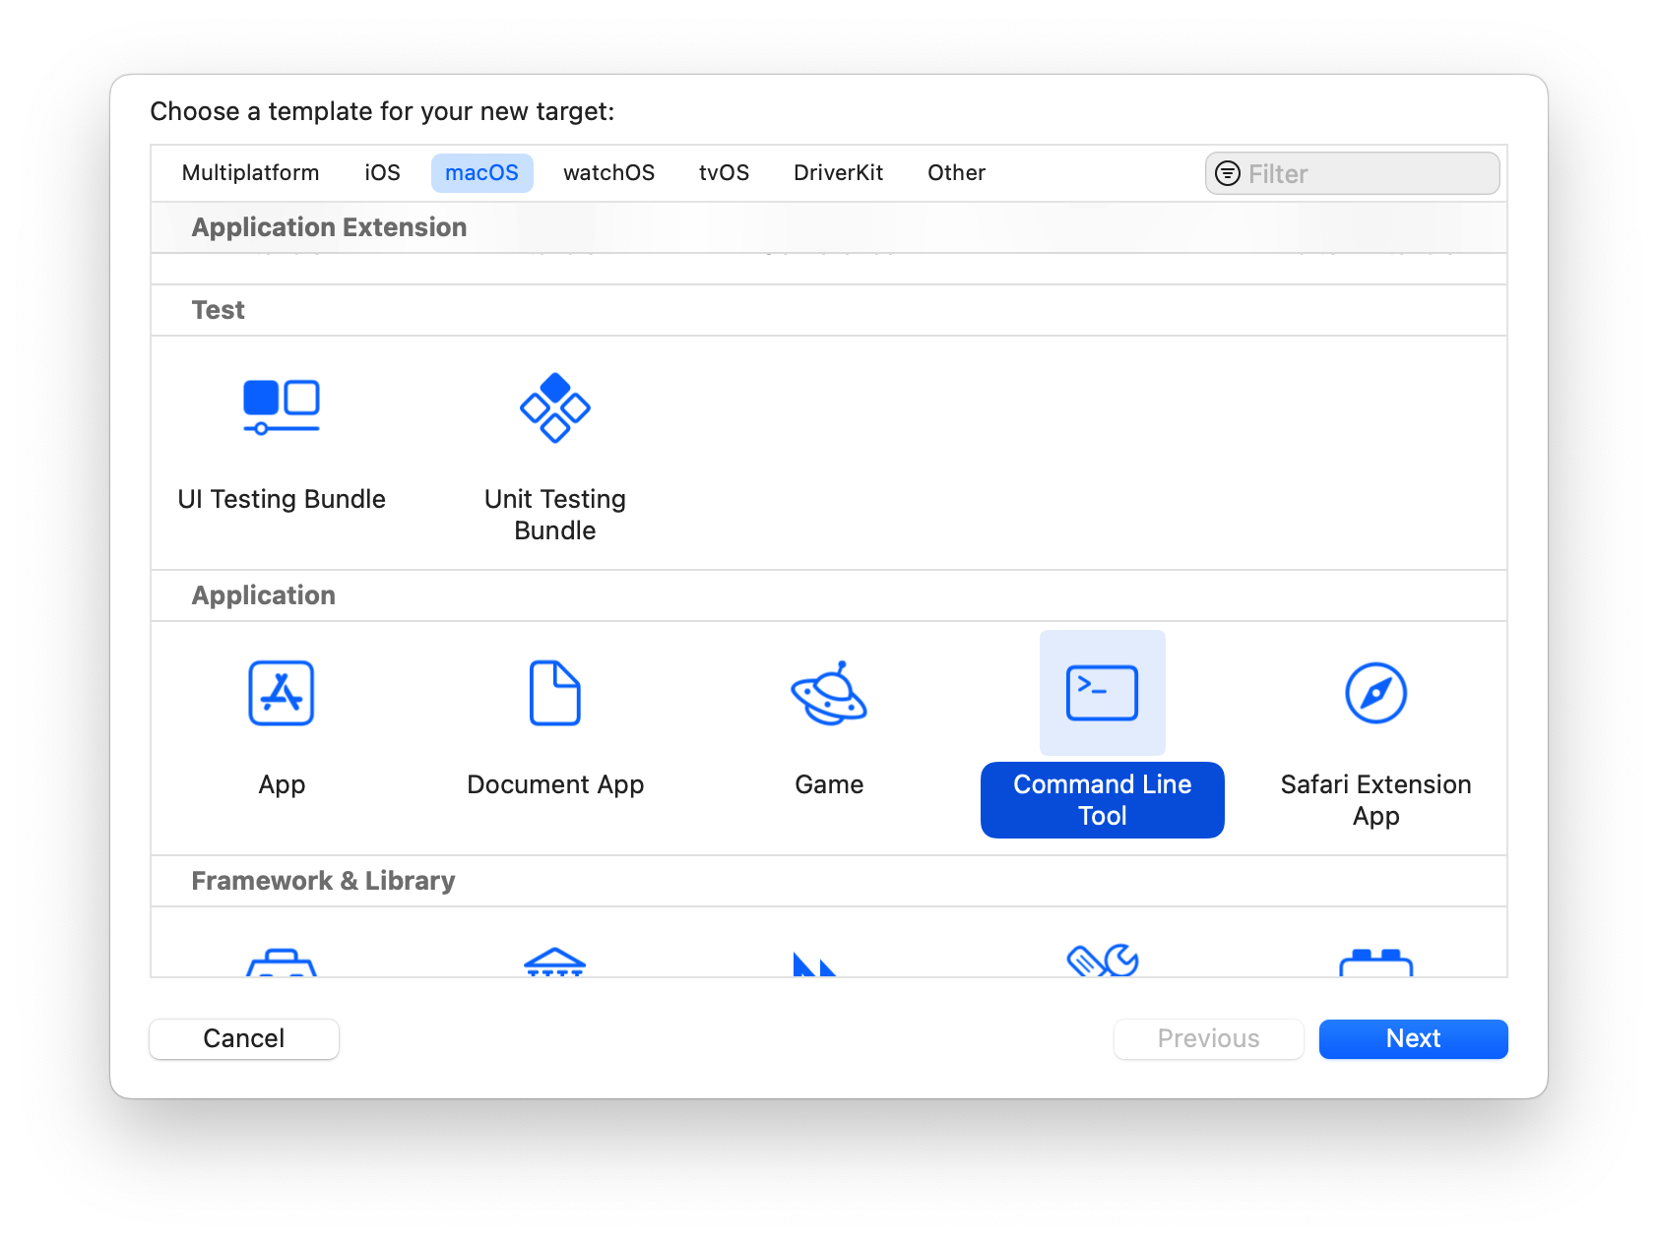Switch to the iOS platform tab

click(382, 173)
